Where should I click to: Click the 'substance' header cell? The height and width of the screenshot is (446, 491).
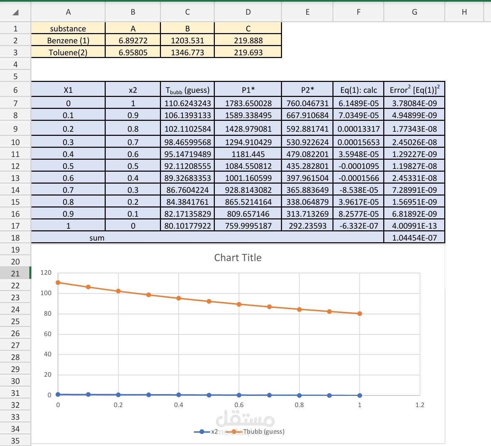coord(68,28)
